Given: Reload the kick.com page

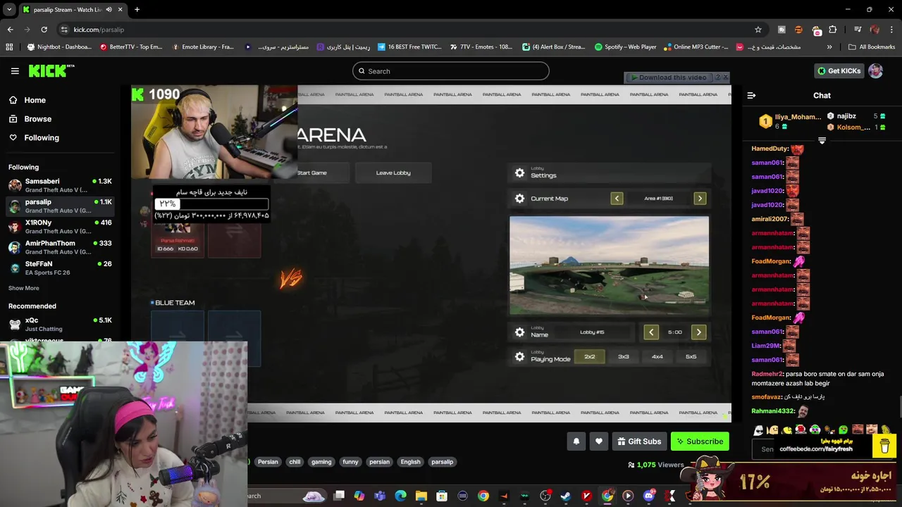Looking at the screenshot, I should coord(44,30).
